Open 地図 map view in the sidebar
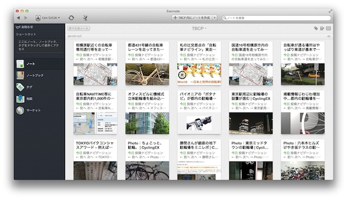This screenshot has height=199, width=347. coord(40,99)
